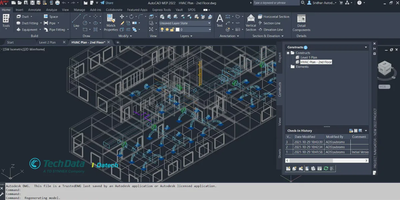
Task: Expand the Modify panel
Action: click(125, 36)
